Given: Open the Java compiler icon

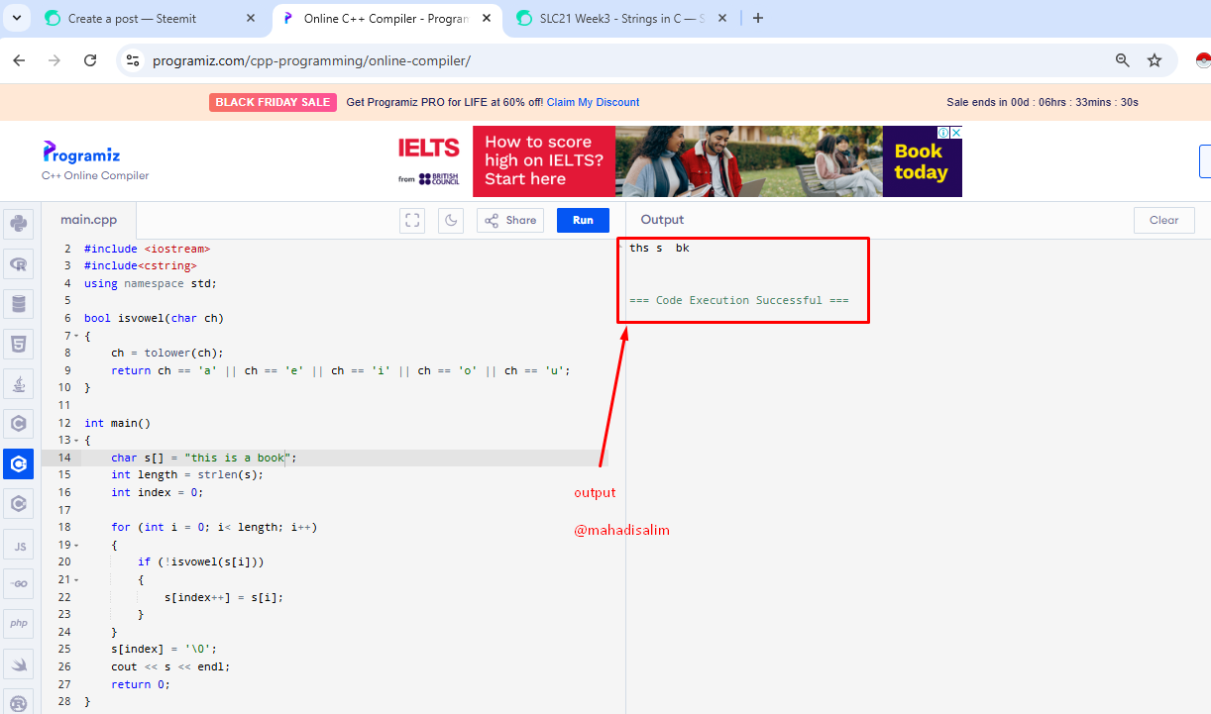Looking at the screenshot, I should pyautogui.click(x=18, y=384).
